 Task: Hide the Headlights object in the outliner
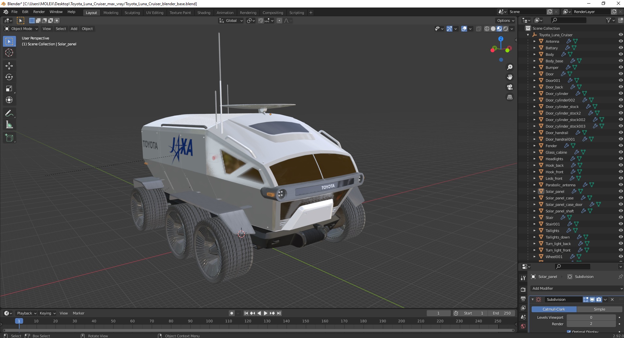(x=620, y=159)
